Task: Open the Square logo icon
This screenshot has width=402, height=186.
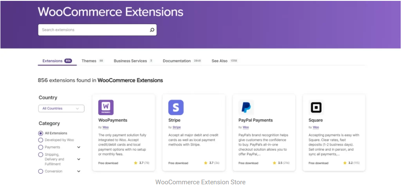Action: (316, 107)
